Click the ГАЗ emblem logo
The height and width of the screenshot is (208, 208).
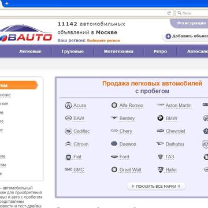[x=161, y=157]
